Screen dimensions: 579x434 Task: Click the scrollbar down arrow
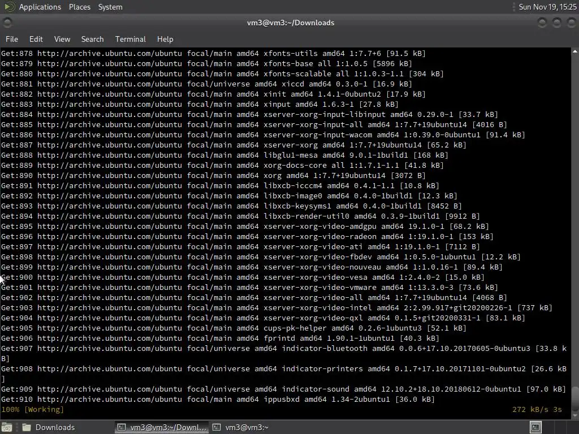[x=575, y=415]
